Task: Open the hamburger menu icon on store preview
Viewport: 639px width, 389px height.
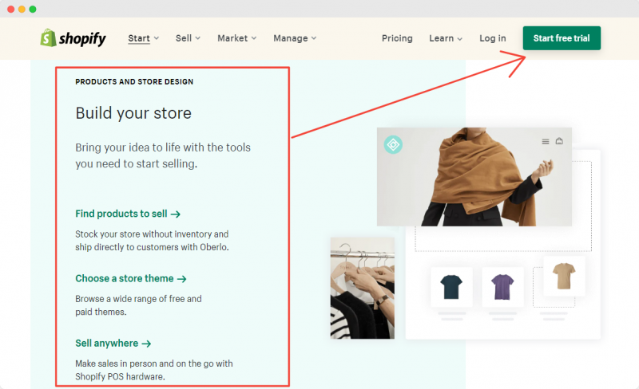Action: pos(546,141)
